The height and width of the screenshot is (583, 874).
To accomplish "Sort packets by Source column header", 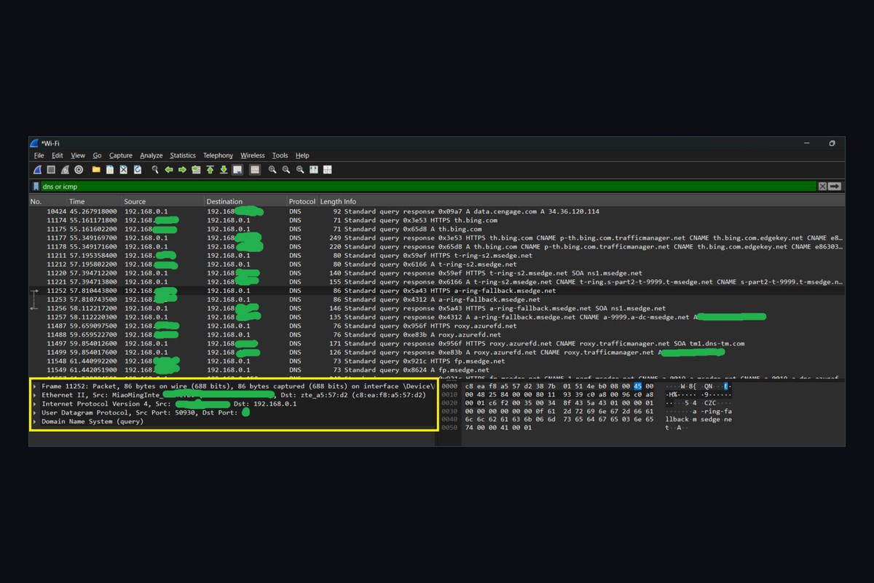I will (162, 201).
